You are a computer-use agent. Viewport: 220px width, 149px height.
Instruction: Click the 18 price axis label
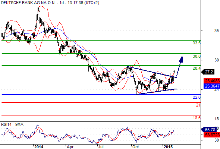217,119
